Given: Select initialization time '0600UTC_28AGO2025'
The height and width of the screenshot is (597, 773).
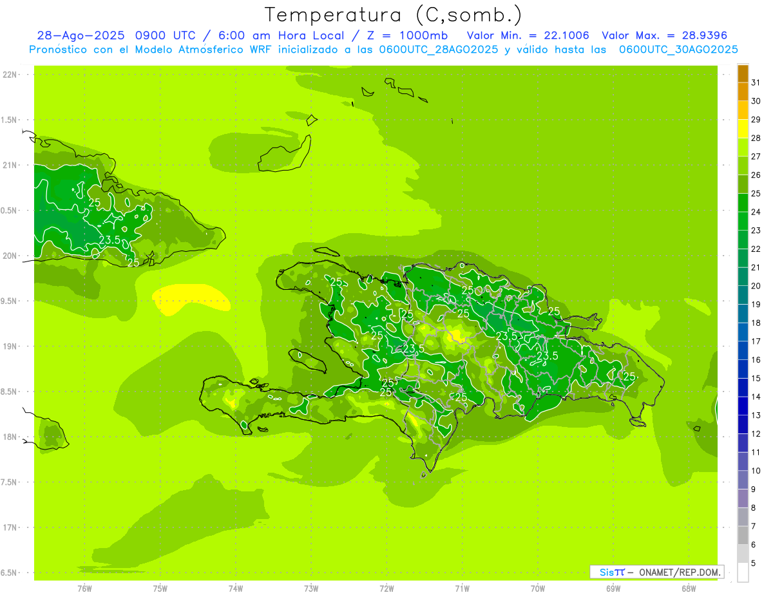Looking at the screenshot, I should pyautogui.click(x=439, y=50).
